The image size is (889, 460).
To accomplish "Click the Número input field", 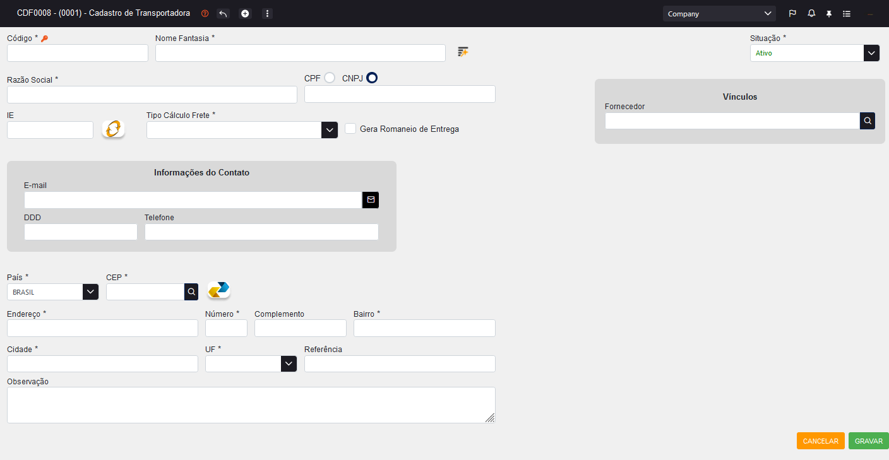I will coord(226,328).
